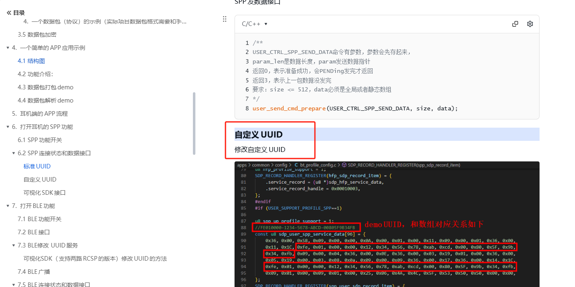Screen dimensions: 575x287
Task: Jump to '4.2 功能介绍:' section
Action: pyautogui.click(x=35, y=74)
